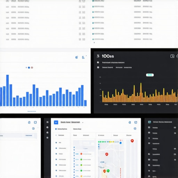Click the window icon at map panel header's end

[136, 122]
